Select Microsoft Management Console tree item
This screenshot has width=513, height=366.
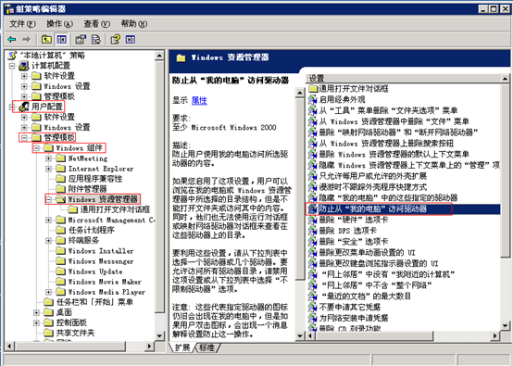(111, 220)
